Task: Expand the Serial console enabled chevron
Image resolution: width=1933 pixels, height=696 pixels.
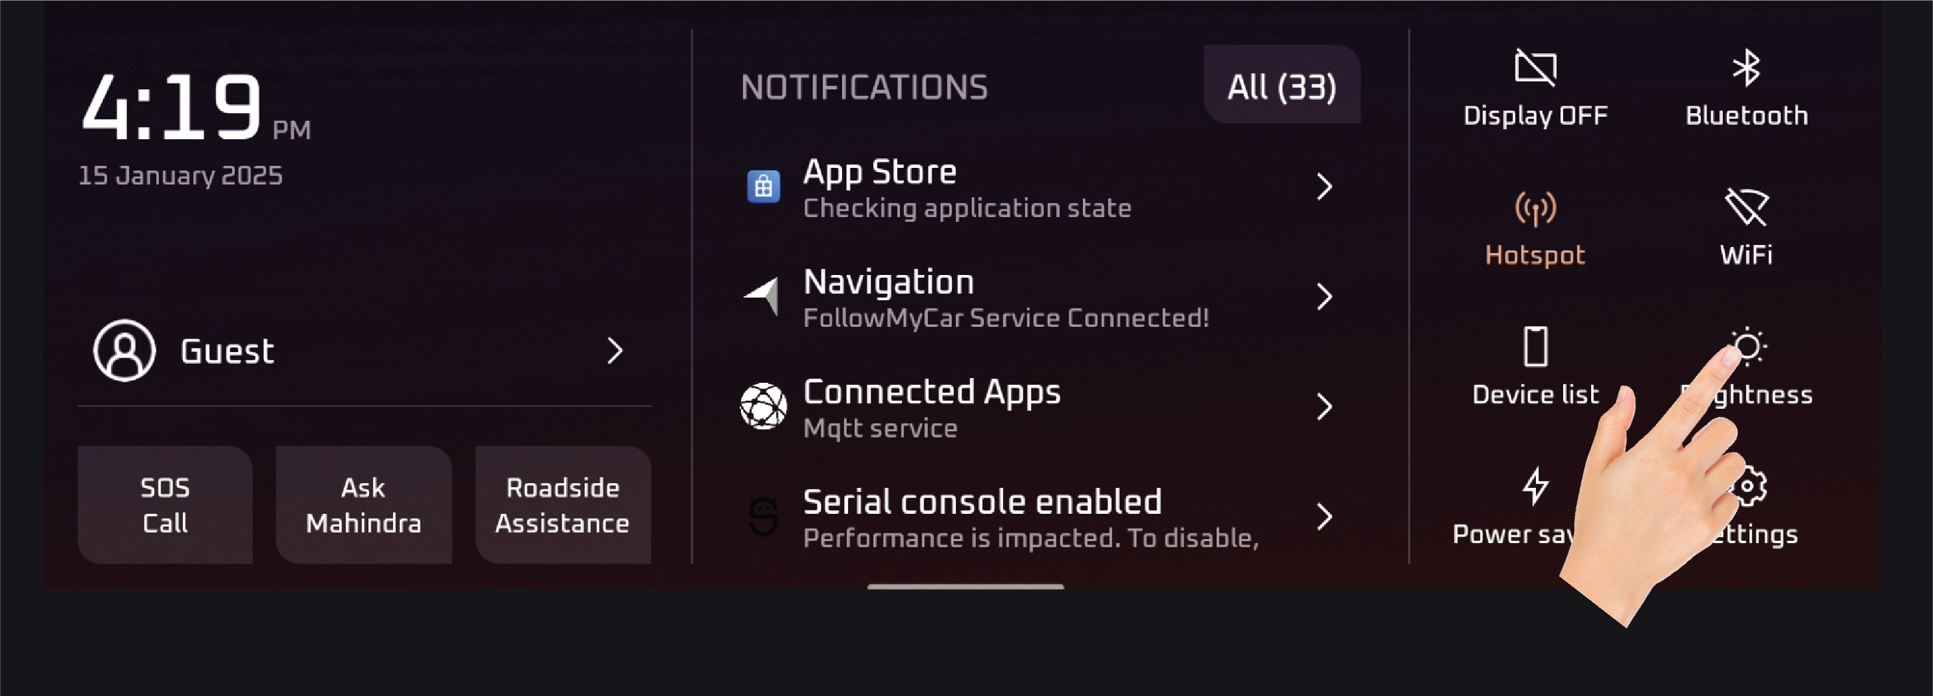Action: coord(1324,517)
